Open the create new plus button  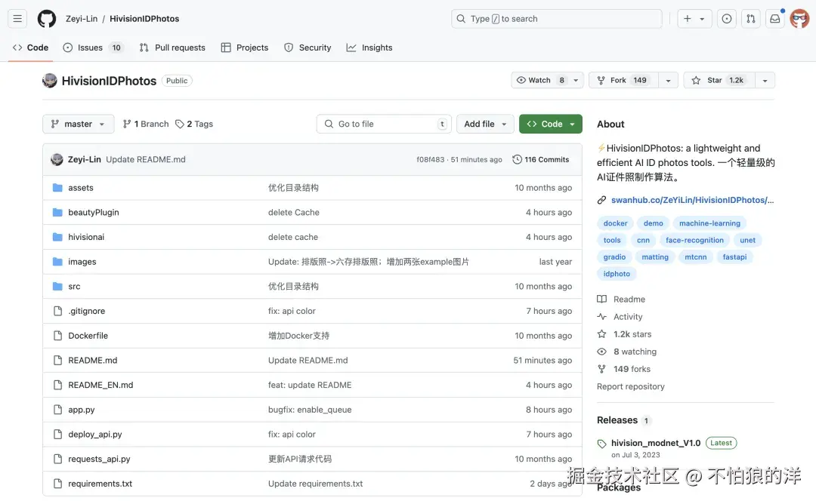click(687, 19)
